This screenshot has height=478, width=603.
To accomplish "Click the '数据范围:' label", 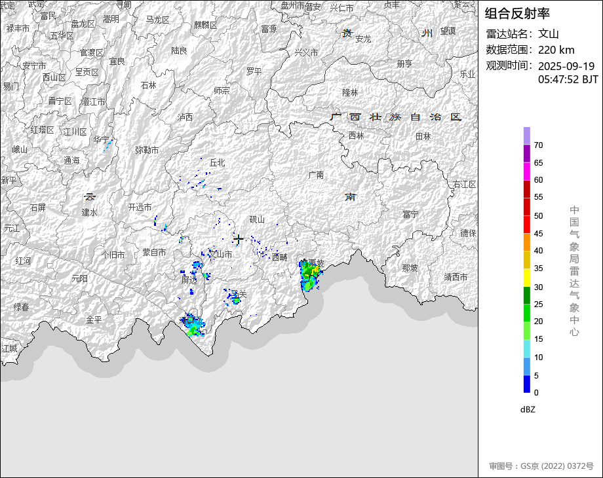I will point(509,50).
